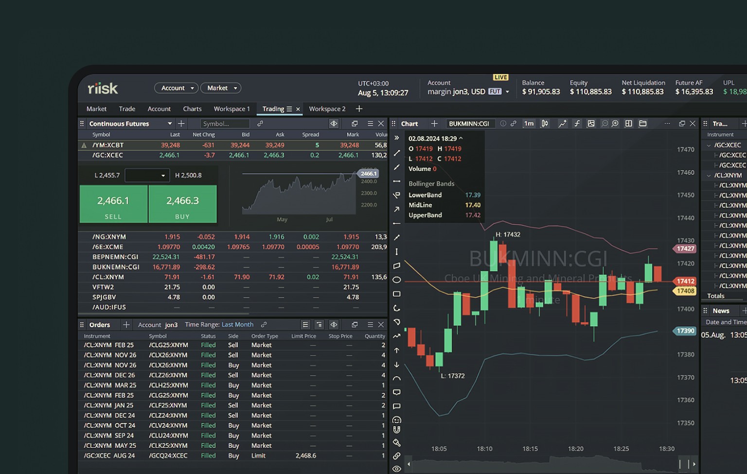Screen dimensions: 747x474
Task: Open the chart indicators (f) button
Action: (x=577, y=124)
